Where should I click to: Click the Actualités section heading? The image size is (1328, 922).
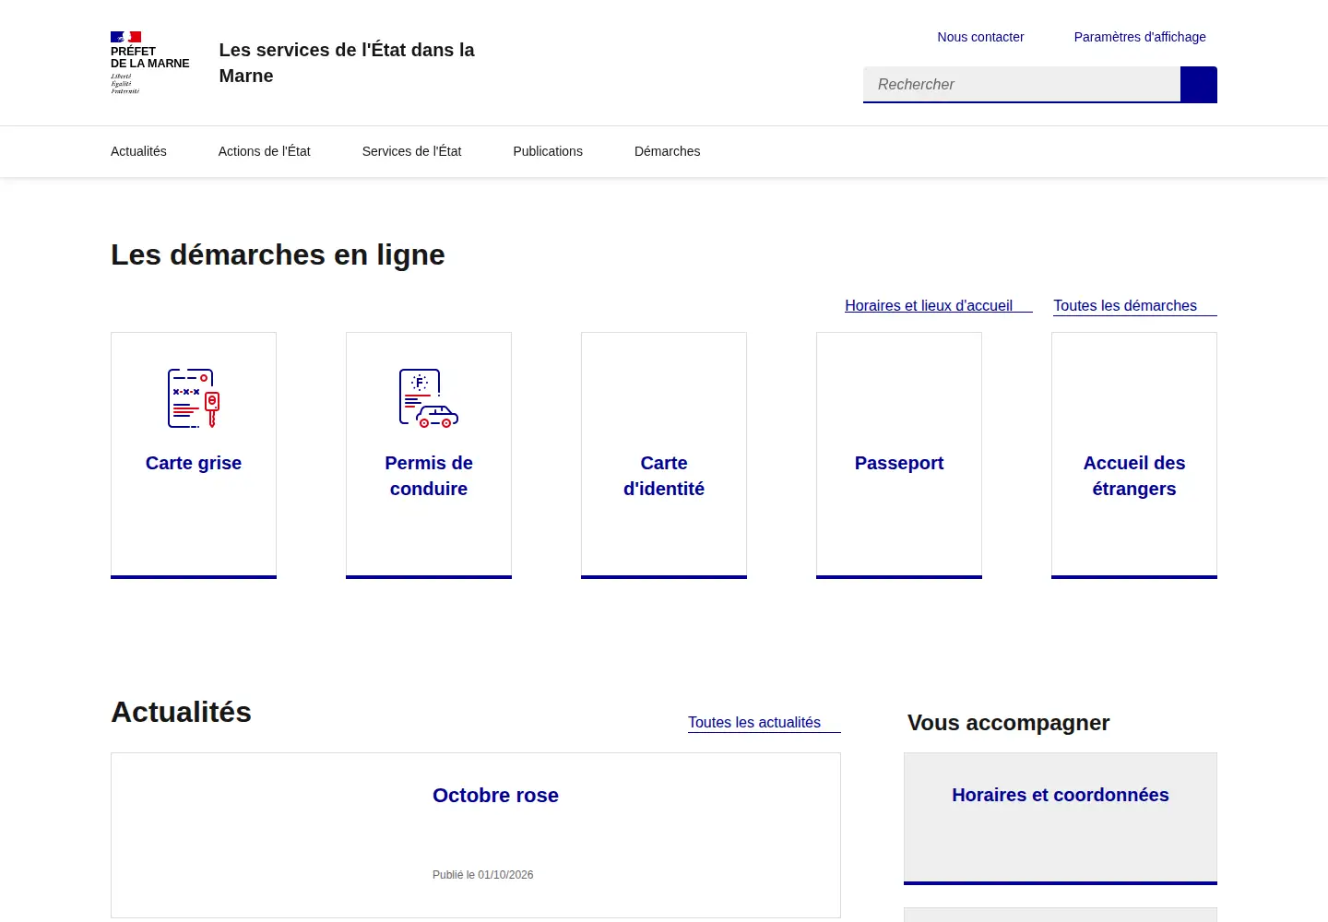pyautogui.click(x=181, y=712)
